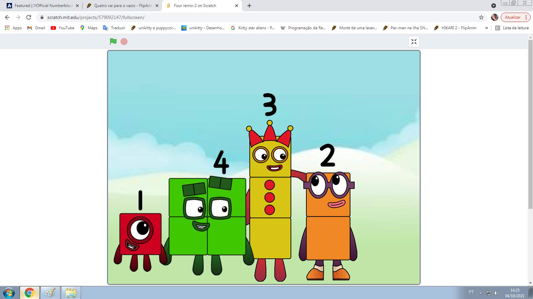Click the PT language indicator
533x299 pixels.
pos(471,292)
